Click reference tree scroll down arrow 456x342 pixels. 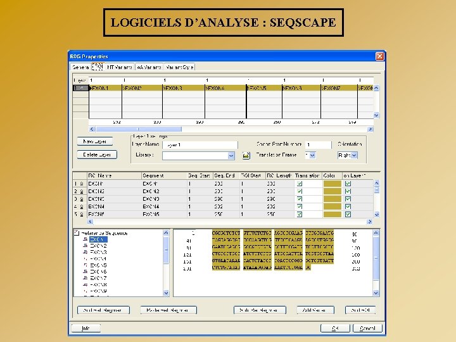[x=166, y=293]
